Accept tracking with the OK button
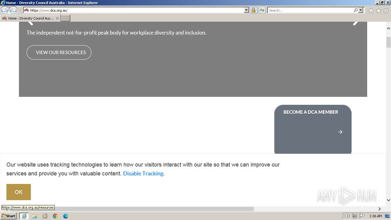This screenshot has height=220, width=391. [x=19, y=192]
